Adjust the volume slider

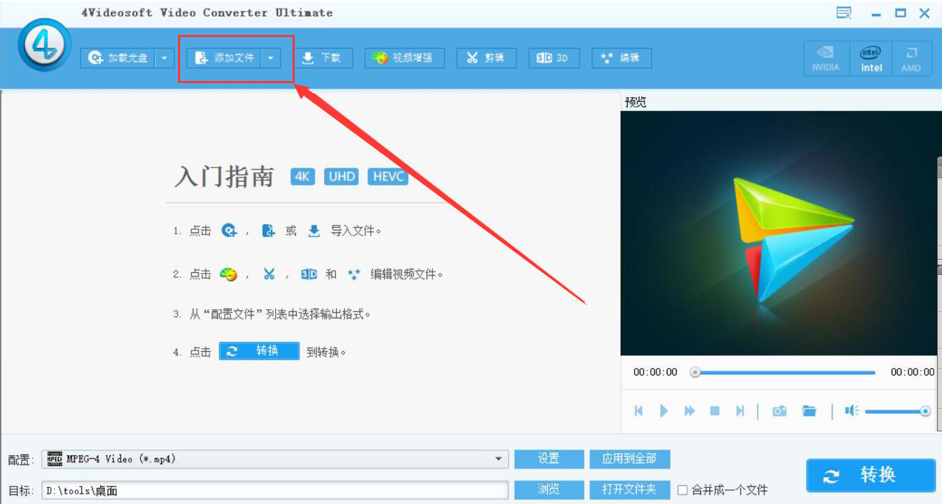(x=898, y=412)
